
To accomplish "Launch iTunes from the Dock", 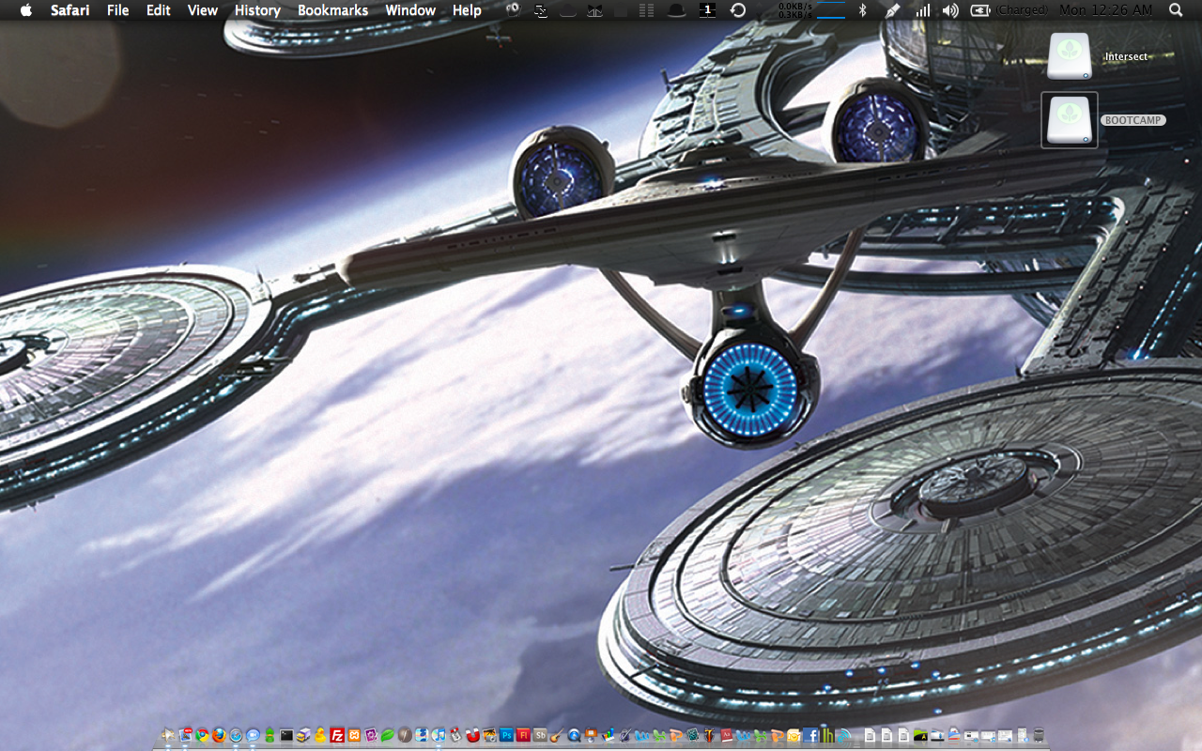I will 439,735.
